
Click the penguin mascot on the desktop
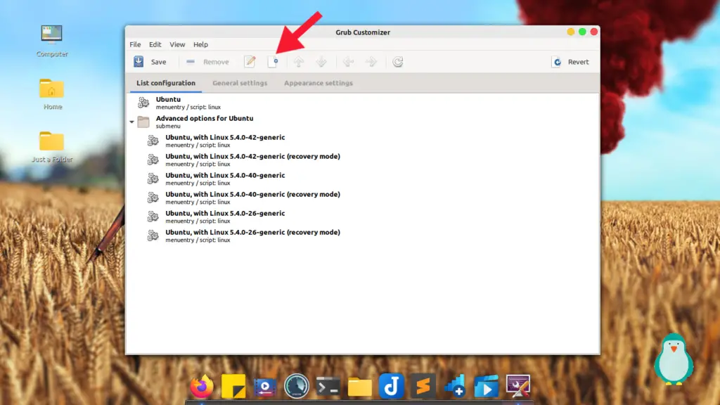[x=674, y=359]
